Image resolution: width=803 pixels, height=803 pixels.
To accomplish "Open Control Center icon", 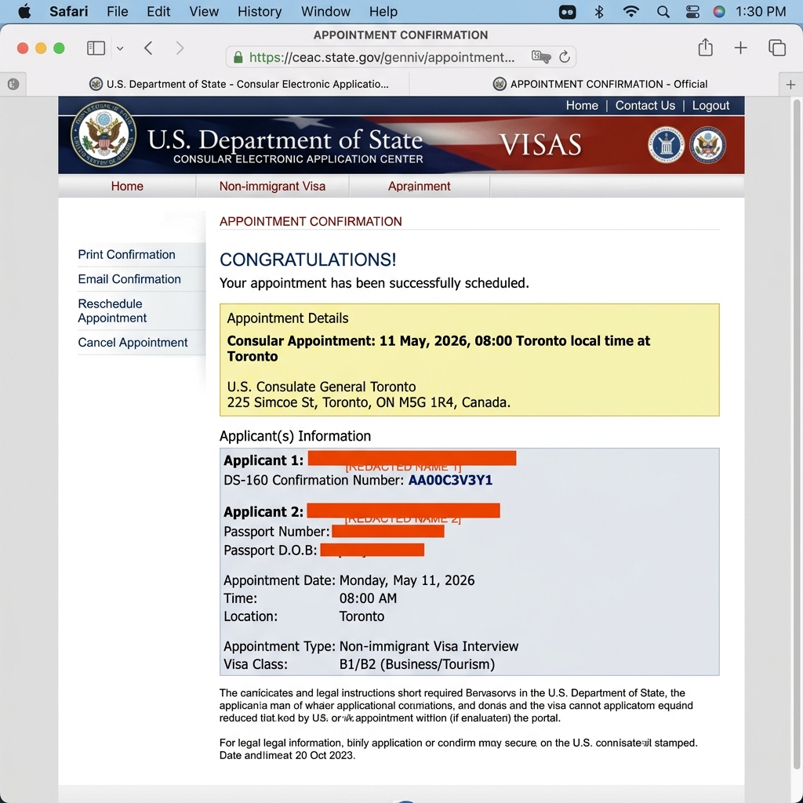I will tap(692, 11).
